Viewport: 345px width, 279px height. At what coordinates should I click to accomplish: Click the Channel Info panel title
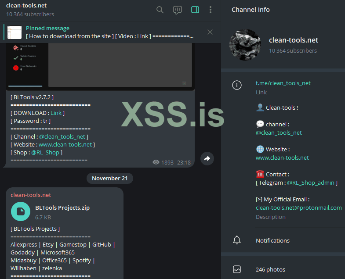(251, 10)
